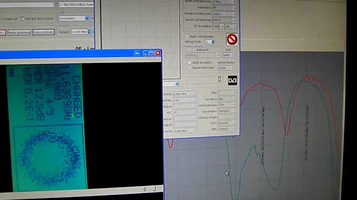Image resolution: width=357 pixels, height=200 pixels.
Task: Click the right transponder marker on spectrum
Action: (306, 133)
